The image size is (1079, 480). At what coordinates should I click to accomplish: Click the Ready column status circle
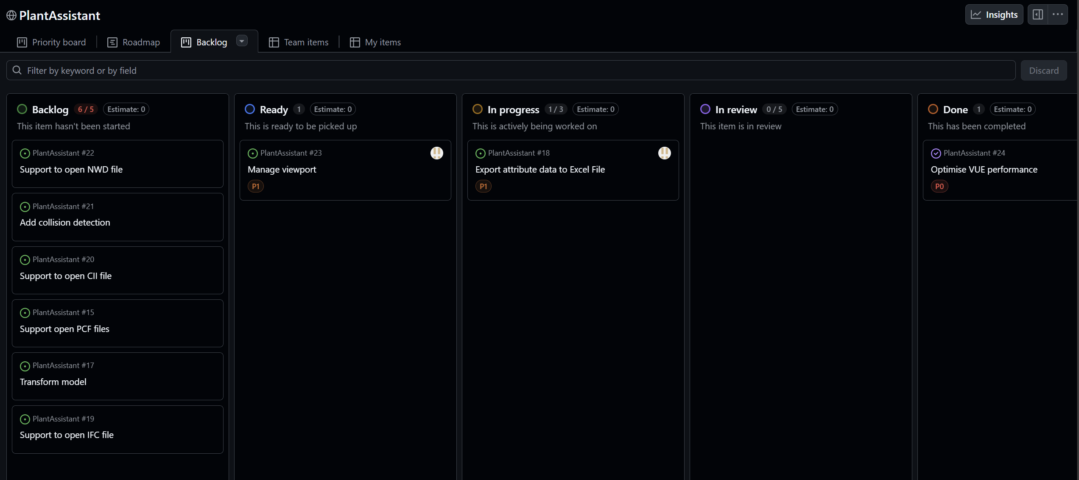click(x=250, y=109)
